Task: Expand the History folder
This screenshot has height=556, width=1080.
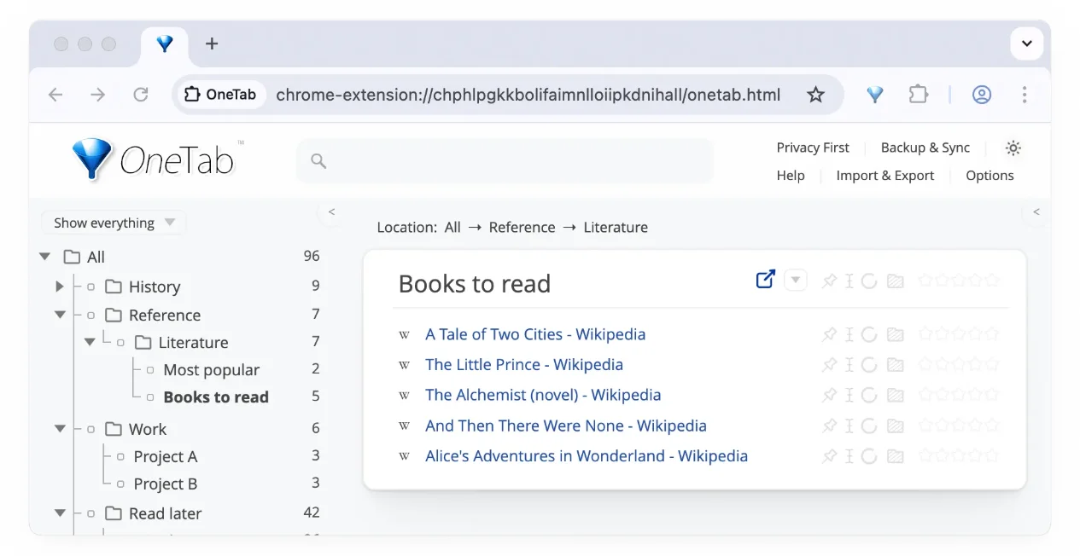Action: click(60, 287)
